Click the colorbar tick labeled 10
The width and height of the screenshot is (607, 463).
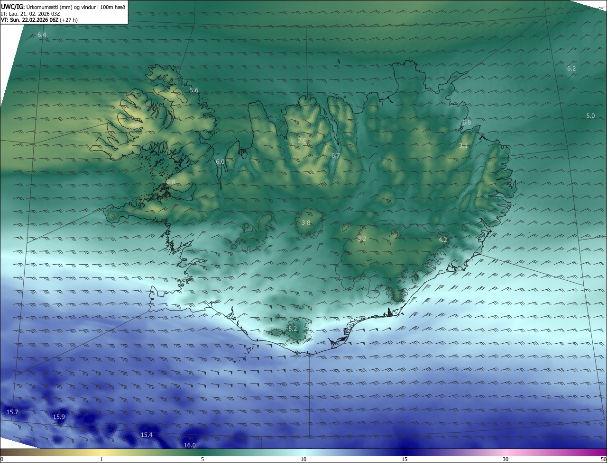pos(303,459)
